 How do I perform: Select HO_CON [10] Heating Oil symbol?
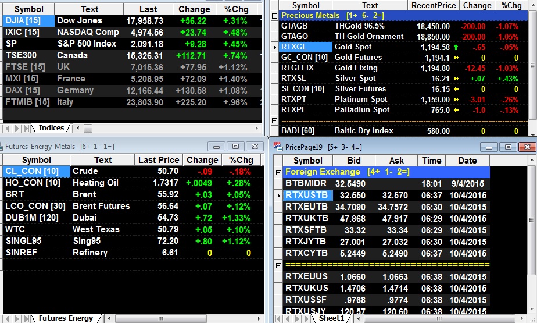[x=36, y=183]
